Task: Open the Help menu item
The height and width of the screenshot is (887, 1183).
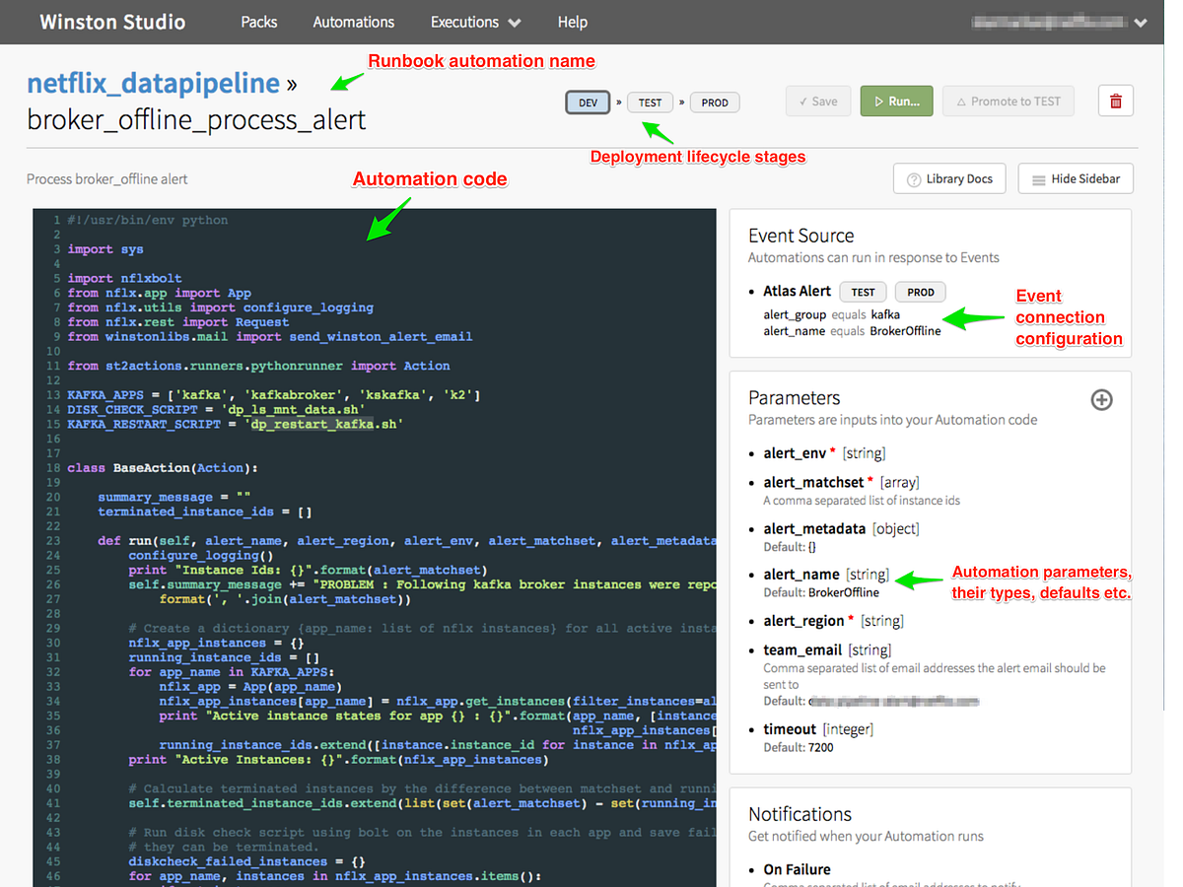Action: click(573, 22)
